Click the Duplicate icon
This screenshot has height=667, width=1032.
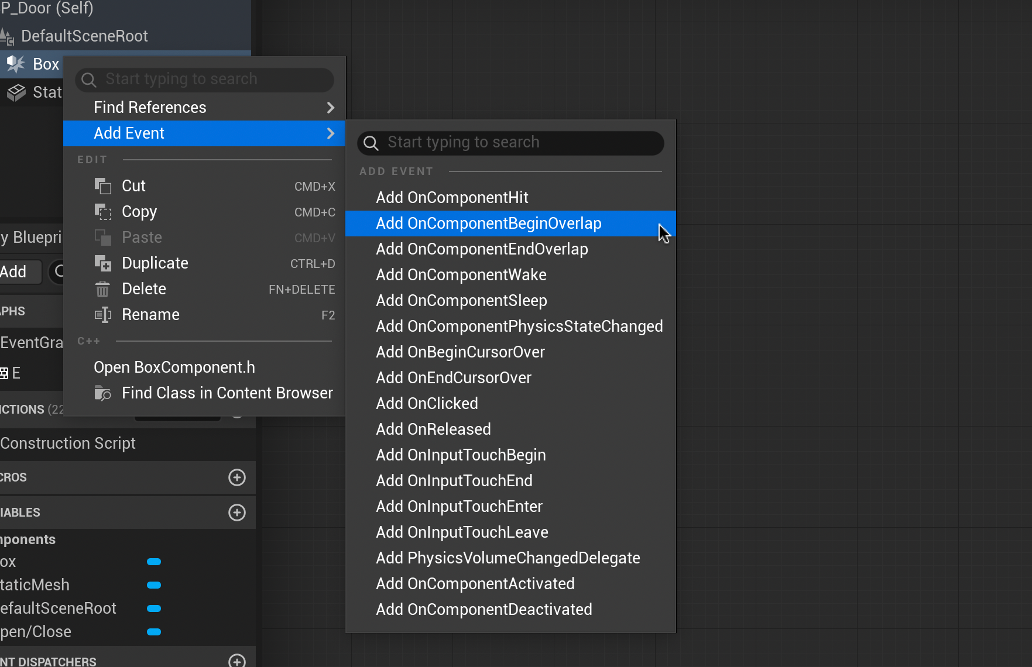point(103,263)
